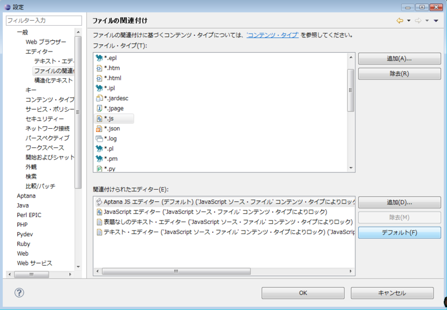447x310 pixels.
Task: Select テキスト・エディター tree entry
Action: 54,61
